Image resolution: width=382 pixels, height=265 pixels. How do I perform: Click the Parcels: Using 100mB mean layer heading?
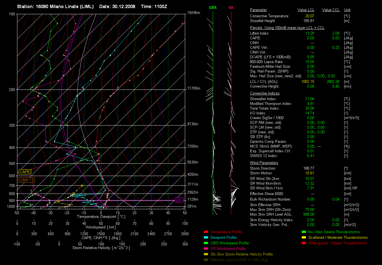[x=287, y=28]
